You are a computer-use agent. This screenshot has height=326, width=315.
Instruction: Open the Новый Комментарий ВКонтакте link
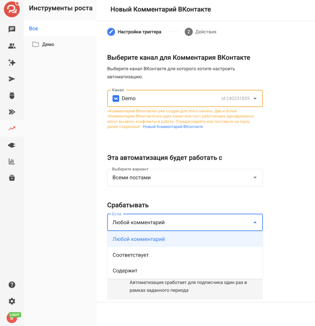[x=173, y=127]
